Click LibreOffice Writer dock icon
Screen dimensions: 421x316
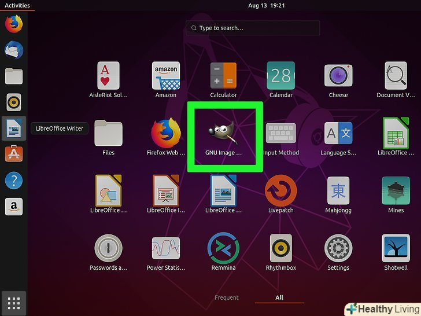tap(14, 128)
